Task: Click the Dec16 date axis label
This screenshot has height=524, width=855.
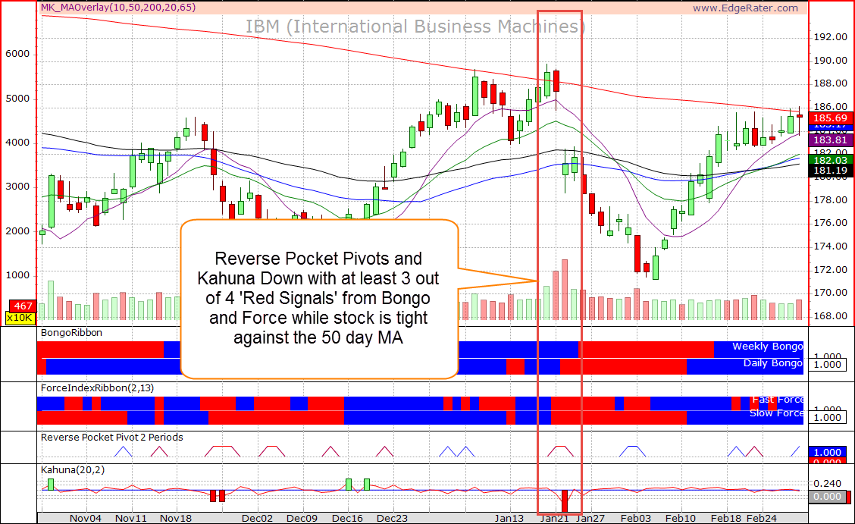Action: (347, 518)
